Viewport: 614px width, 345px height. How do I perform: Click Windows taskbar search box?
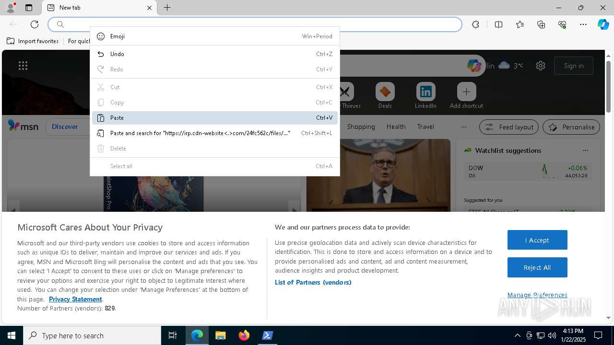[x=92, y=335]
